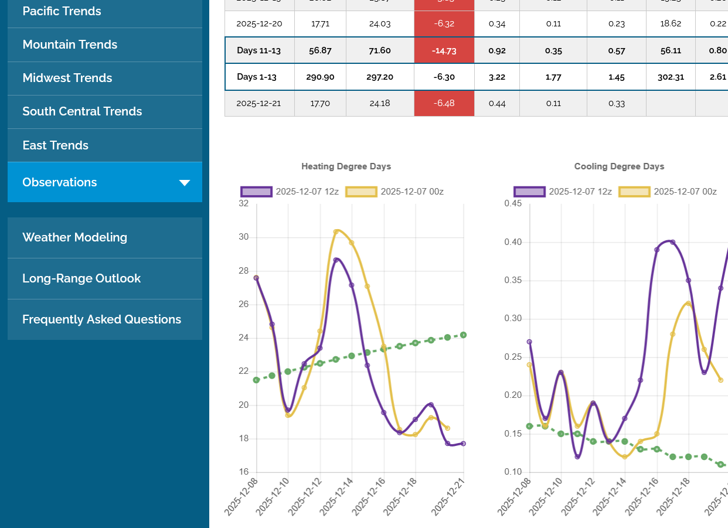Open Frequently Asked Questions
Viewport: 728px width, 528px height.
(x=101, y=319)
